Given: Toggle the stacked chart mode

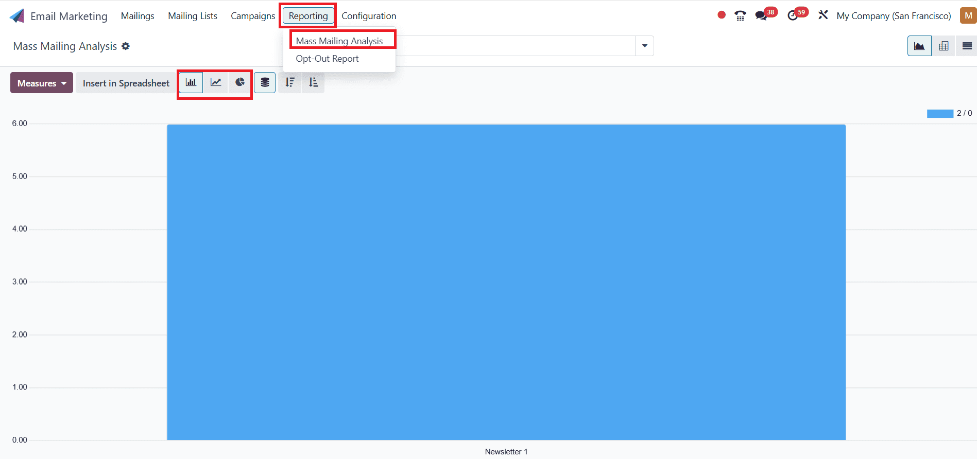Looking at the screenshot, I should click(x=265, y=82).
